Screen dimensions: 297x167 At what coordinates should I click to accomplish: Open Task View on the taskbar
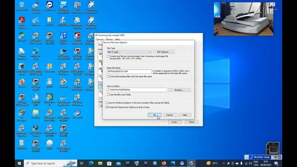82,163
